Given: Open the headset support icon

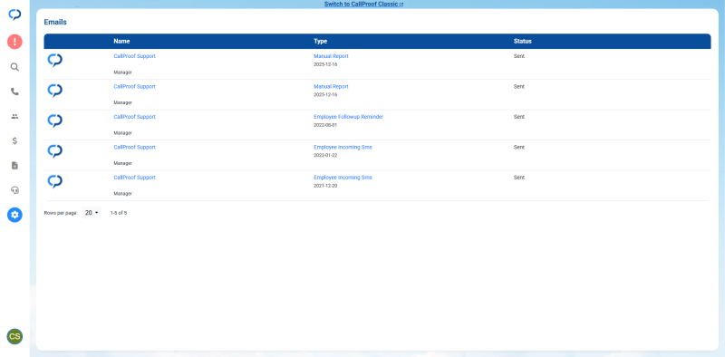Looking at the screenshot, I should (x=14, y=190).
